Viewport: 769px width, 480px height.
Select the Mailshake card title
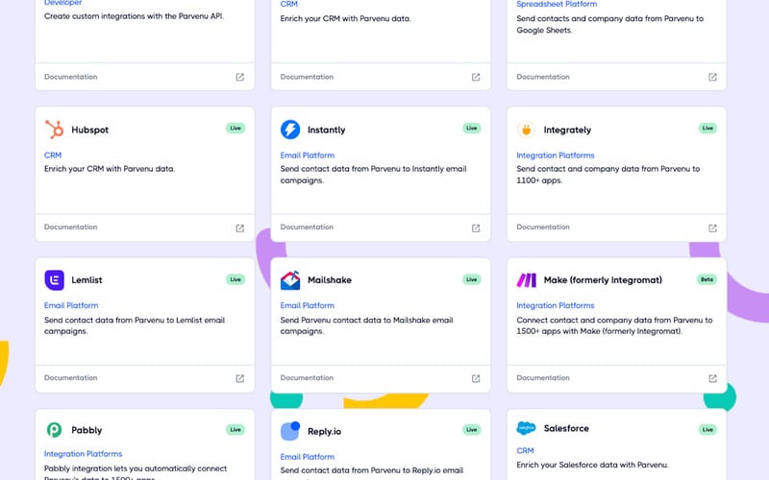(330, 280)
